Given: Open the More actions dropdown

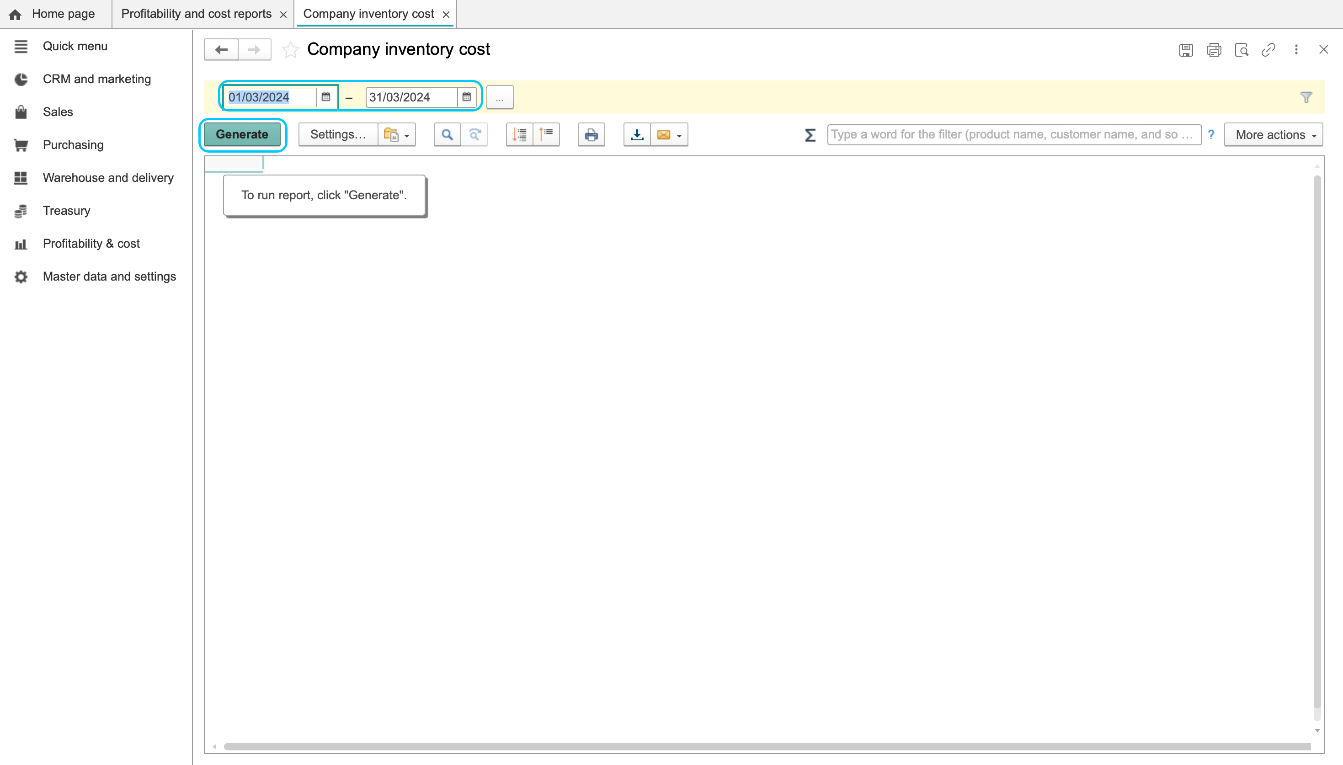Looking at the screenshot, I should pos(1274,134).
